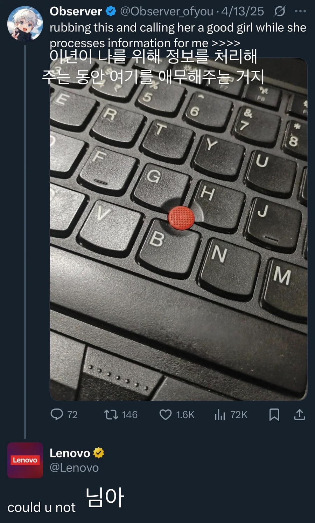This screenshot has height=523, width=315.
Task: Tap the share upload icon
Action: point(300,415)
